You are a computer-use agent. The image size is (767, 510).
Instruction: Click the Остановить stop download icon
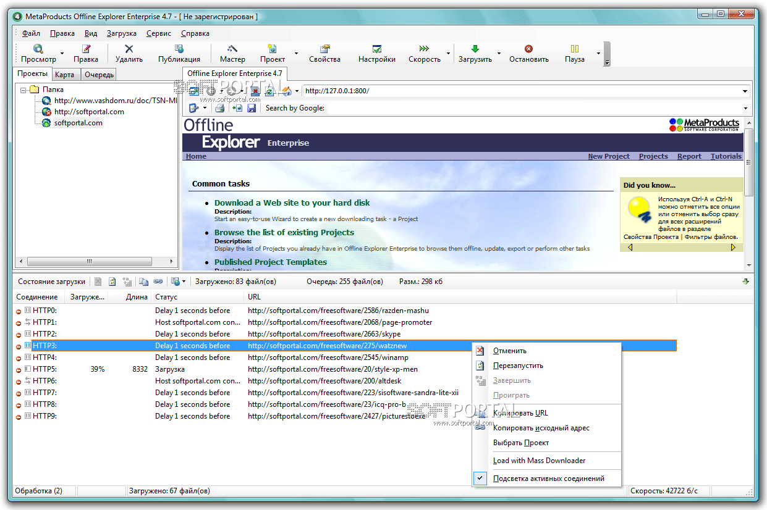(528, 49)
